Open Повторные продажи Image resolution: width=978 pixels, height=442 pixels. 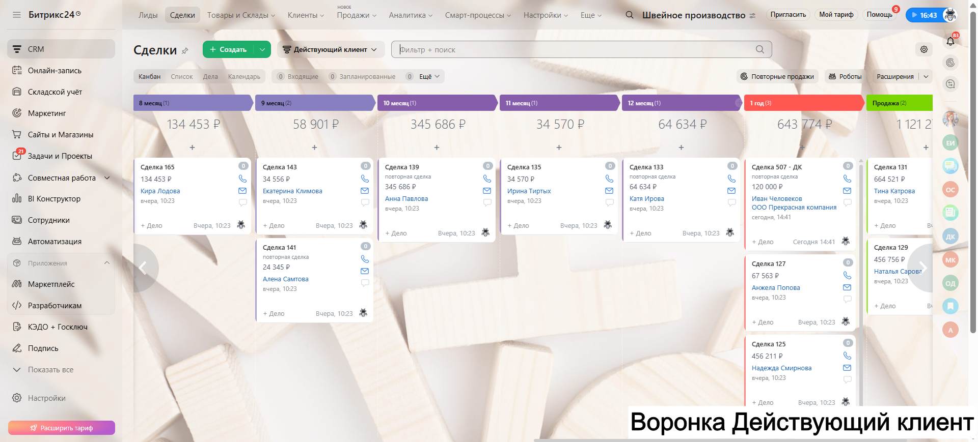click(x=777, y=76)
